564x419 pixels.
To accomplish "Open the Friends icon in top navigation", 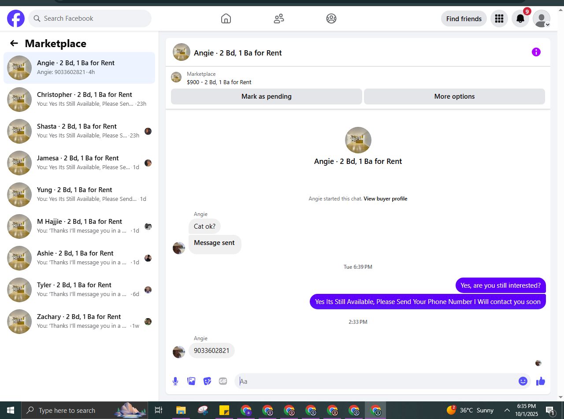I will [x=279, y=19].
